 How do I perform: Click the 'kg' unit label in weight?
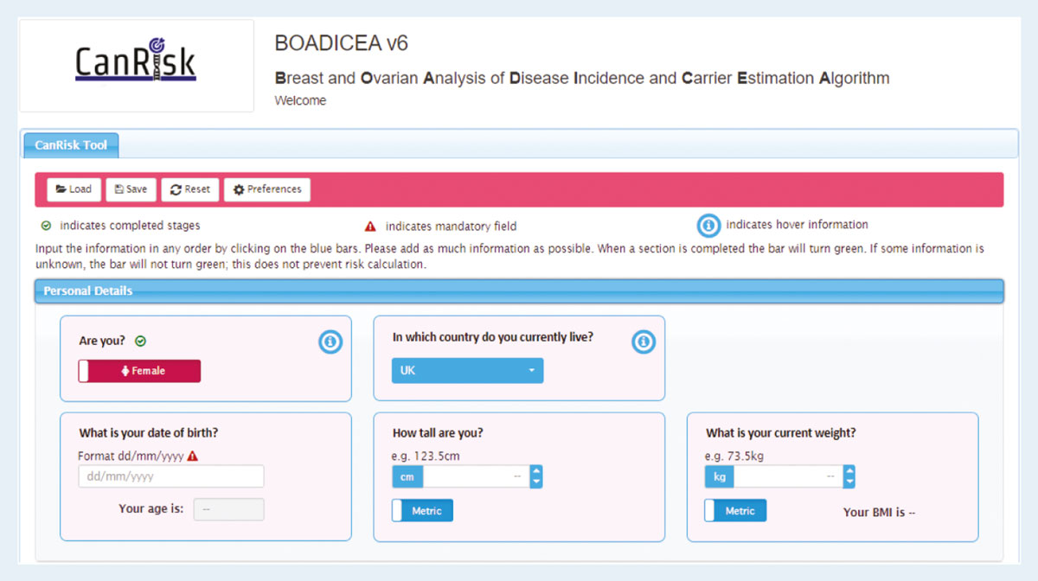coord(720,476)
